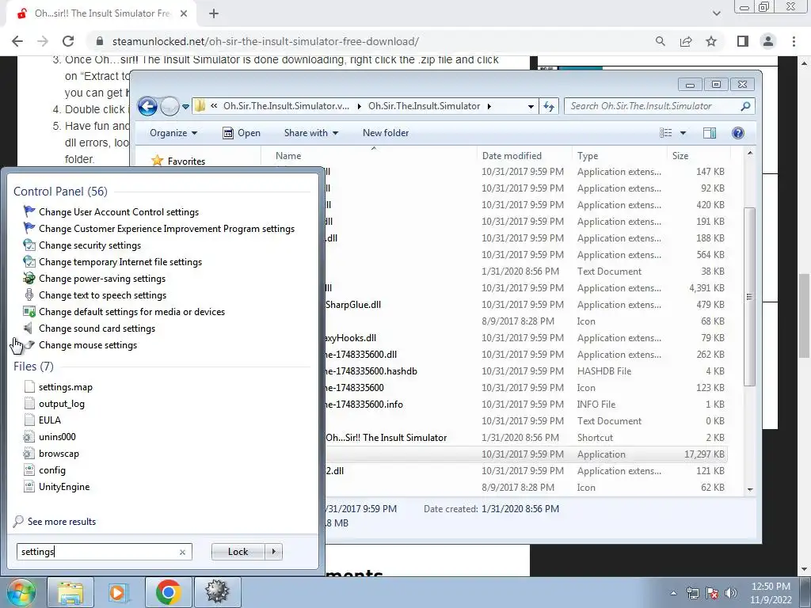Open recent pages dropdown beside nav arrows

[185, 107]
